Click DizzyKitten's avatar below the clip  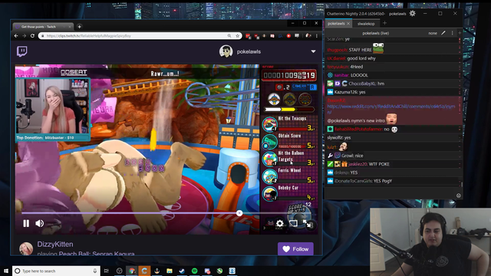26,248
